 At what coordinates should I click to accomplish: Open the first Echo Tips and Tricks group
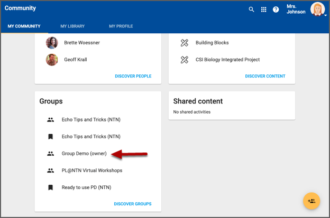tap(91, 120)
